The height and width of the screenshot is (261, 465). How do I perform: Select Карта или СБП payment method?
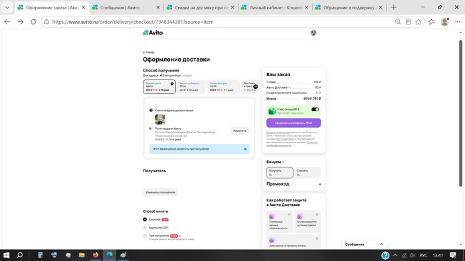click(145, 228)
